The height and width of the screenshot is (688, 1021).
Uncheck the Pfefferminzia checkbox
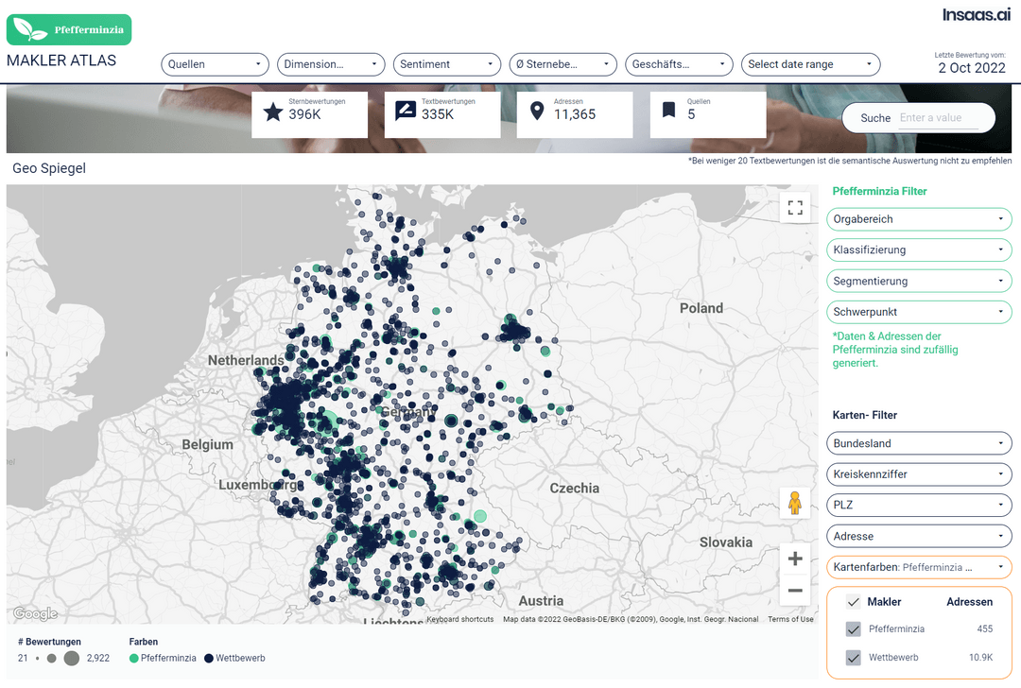pos(853,628)
